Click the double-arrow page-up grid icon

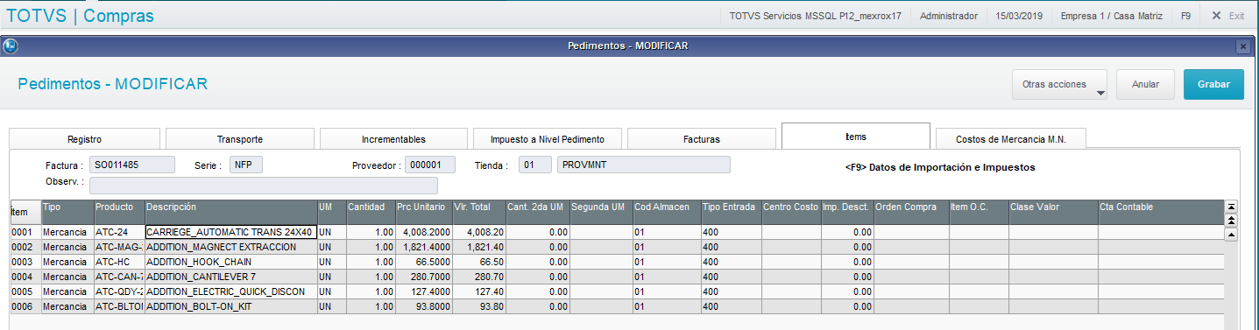click(1231, 221)
